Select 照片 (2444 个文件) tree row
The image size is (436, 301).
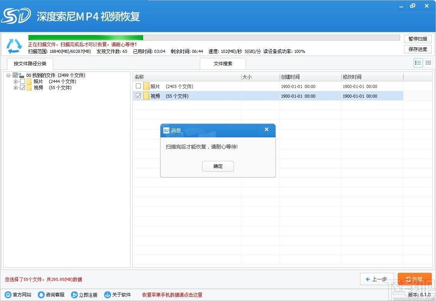pos(55,81)
